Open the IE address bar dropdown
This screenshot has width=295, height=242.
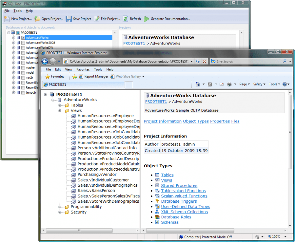[x=191, y=62]
